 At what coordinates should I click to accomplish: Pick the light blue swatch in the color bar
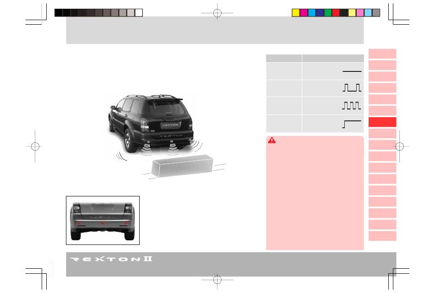point(368,13)
